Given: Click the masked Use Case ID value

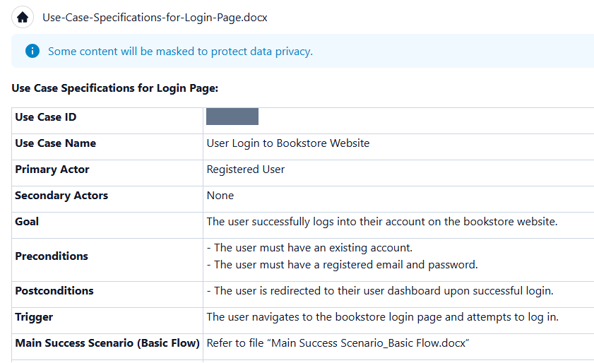Looking at the screenshot, I should pos(232,117).
